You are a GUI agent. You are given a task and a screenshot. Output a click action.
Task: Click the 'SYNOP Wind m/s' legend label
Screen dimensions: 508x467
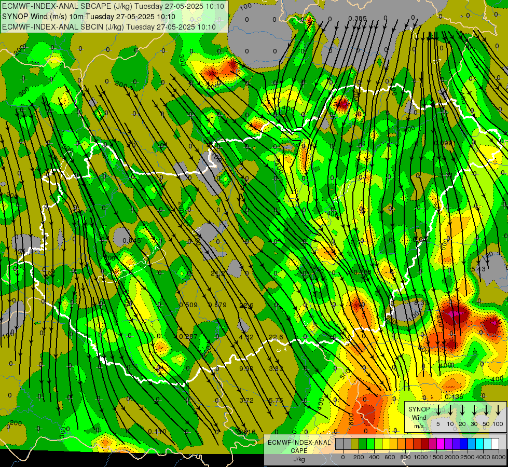[419, 417]
